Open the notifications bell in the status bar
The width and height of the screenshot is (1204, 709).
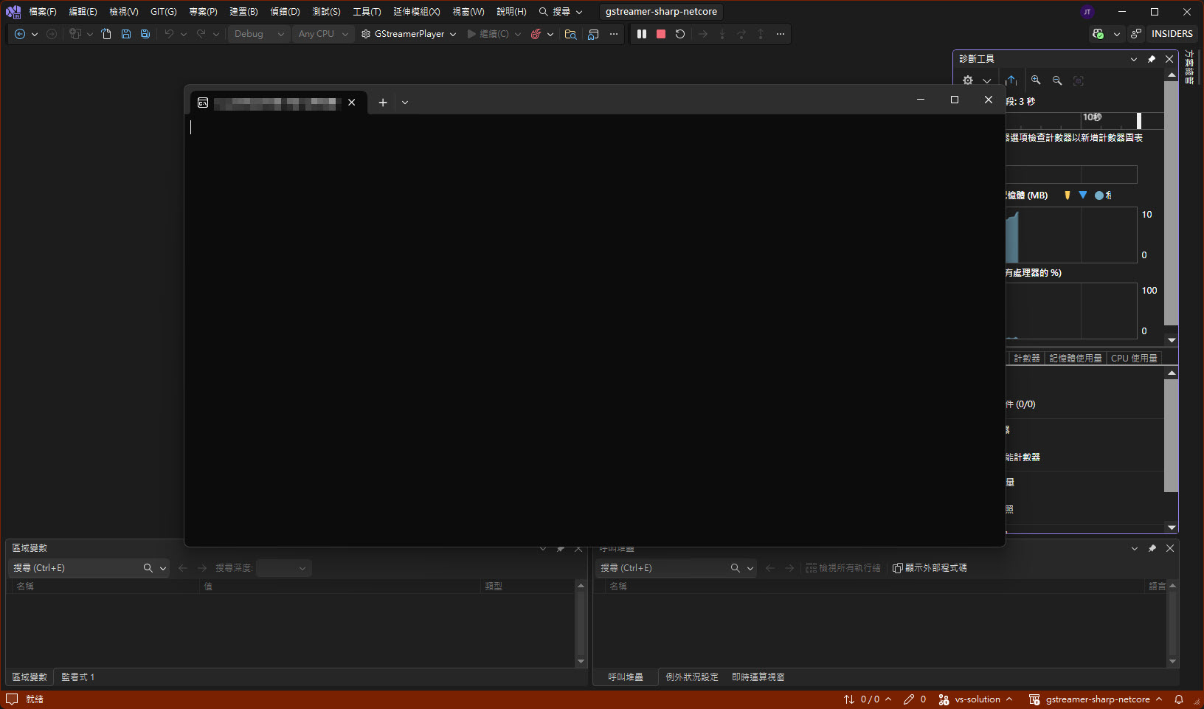(1179, 699)
